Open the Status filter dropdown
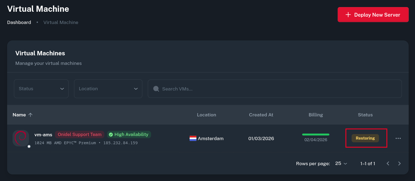 pyautogui.click(x=41, y=89)
